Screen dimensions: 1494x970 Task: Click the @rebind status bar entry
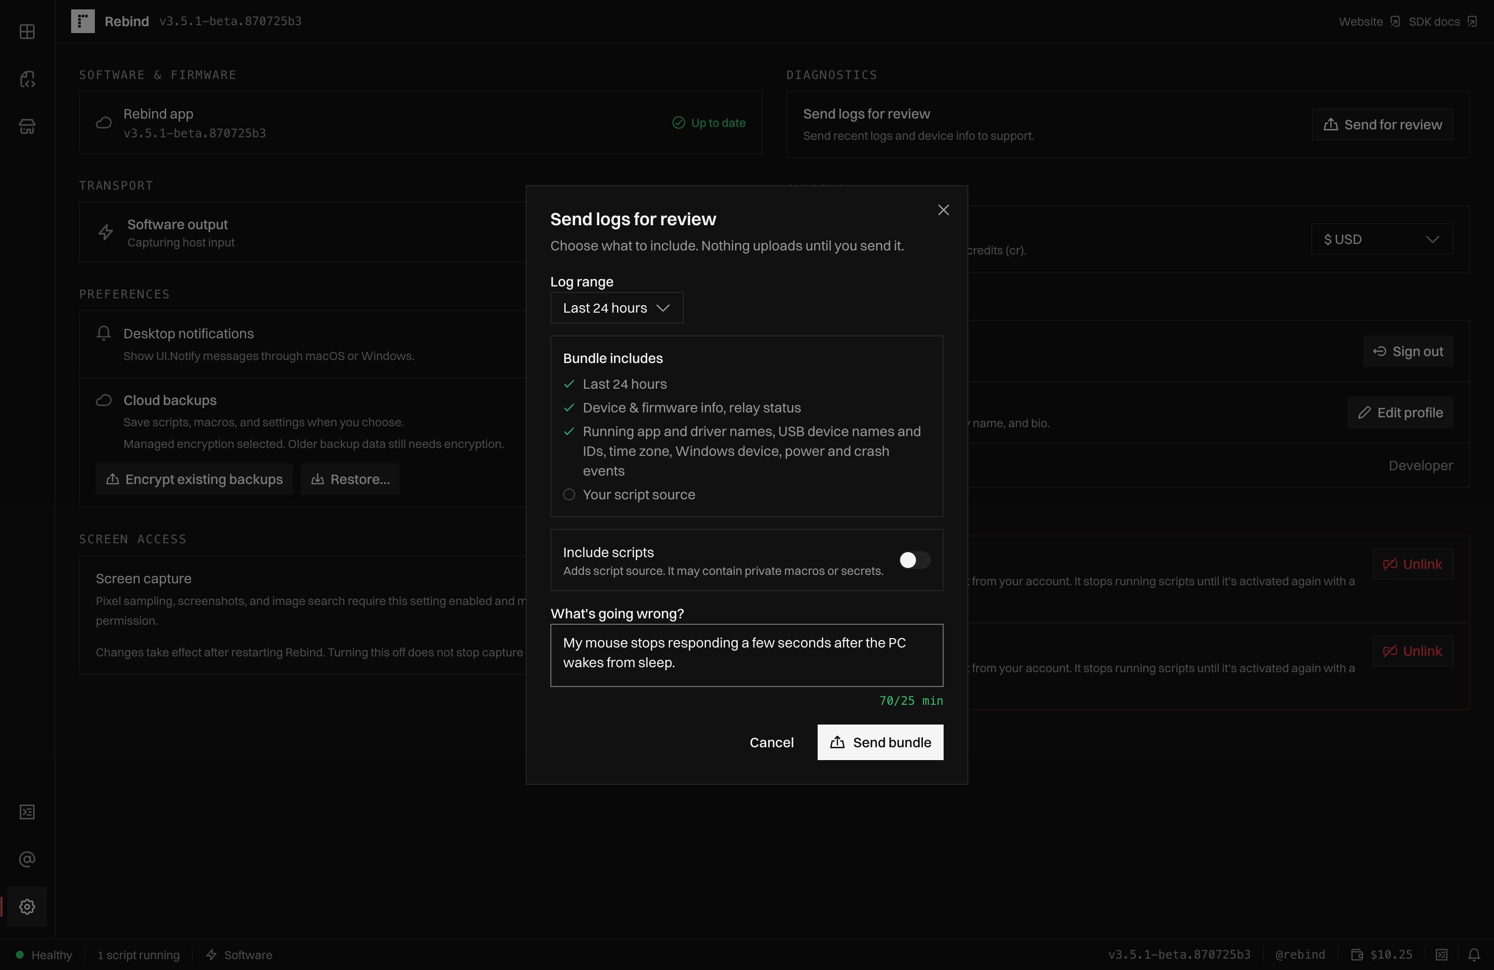[x=1300, y=954]
